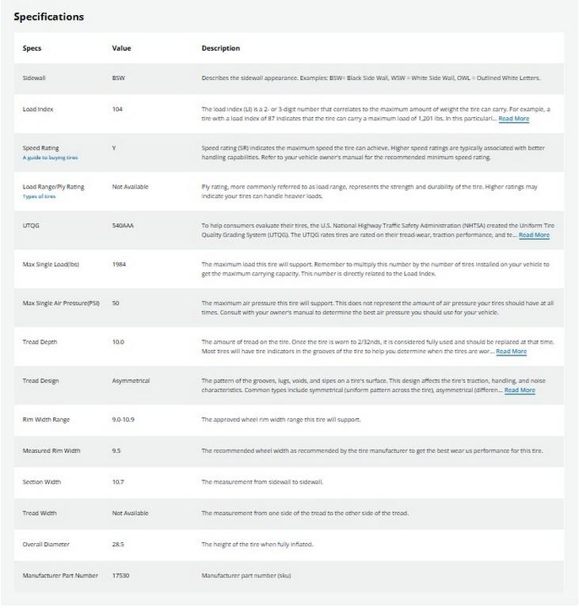The image size is (579, 608).
Task: Expand Read More for Tread Design description
Action: coord(520,389)
